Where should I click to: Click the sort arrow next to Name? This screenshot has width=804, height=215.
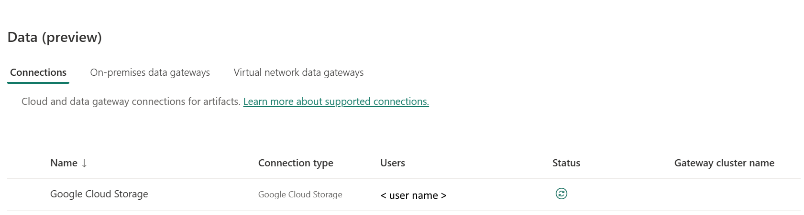(x=84, y=163)
